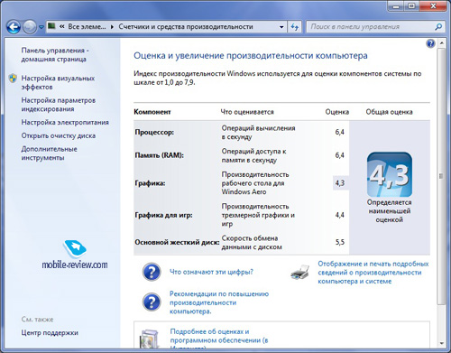Viewport: 451px width, 353px height.
Task: Click the 4,4 gaming graphics score
Action: coord(340,215)
